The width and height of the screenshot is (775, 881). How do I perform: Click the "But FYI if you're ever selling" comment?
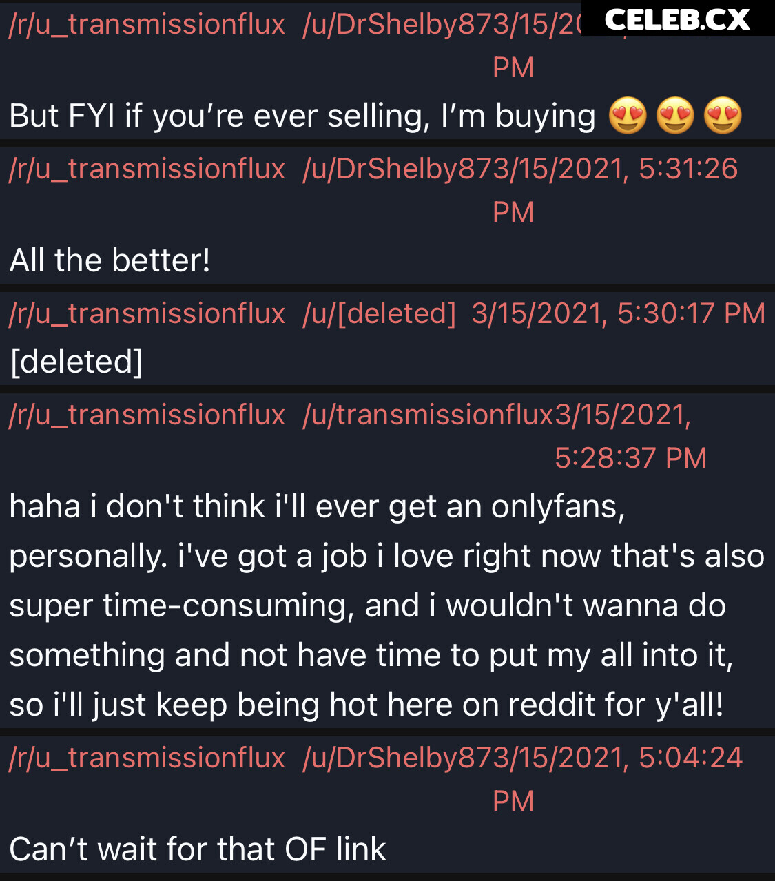(x=302, y=116)
